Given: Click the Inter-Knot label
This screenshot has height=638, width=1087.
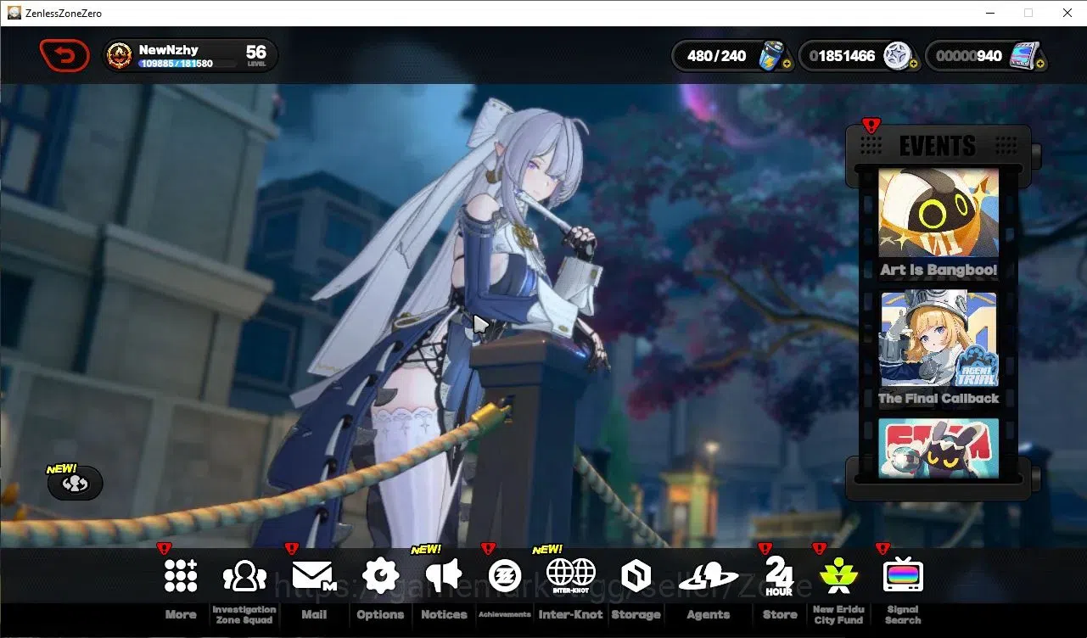Looking at the screenshot, I should (x=570, y=614).
